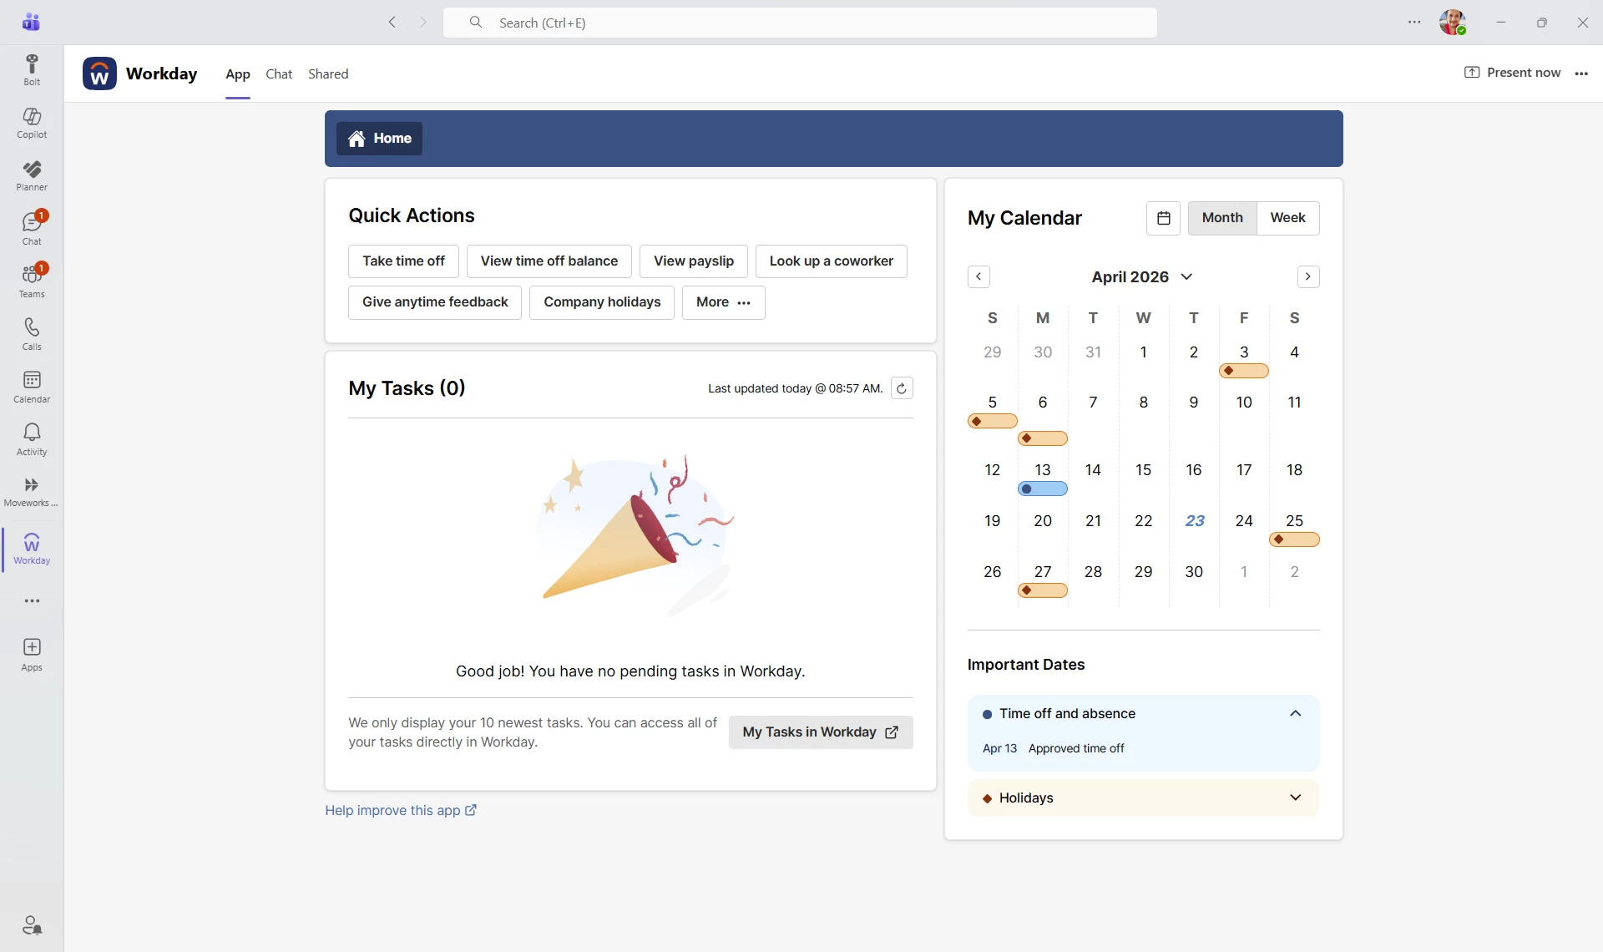Open Moveworks in the sidebar
The height and width of the screenshot is (952, 1603).
click(32, 491)
